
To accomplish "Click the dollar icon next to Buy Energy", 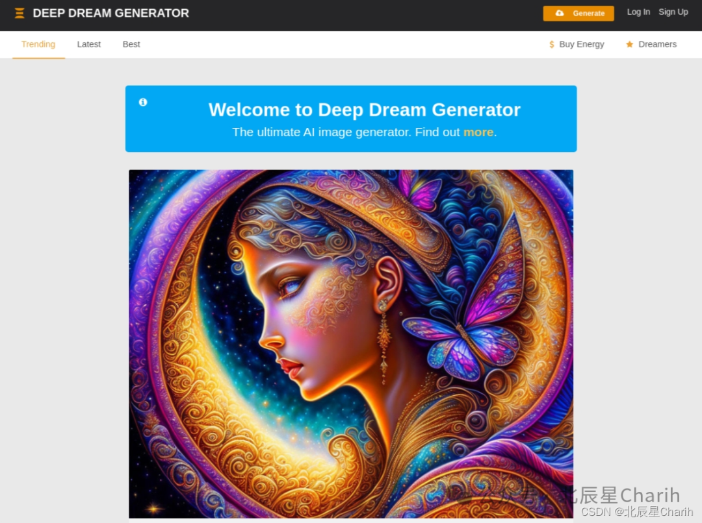I will [x=552, y=44].
